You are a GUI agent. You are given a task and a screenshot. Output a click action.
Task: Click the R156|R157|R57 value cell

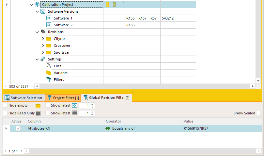(196, 128)
